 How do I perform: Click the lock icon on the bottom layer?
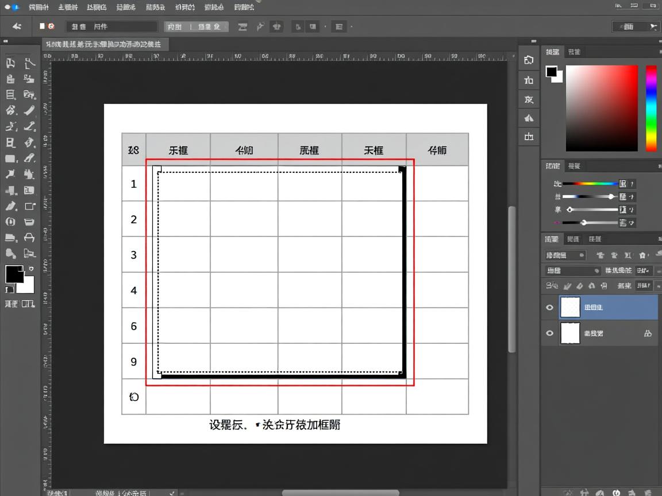point(648,333)
